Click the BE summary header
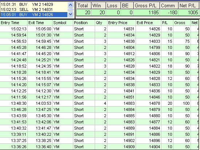Image resolution: width=200 pixels, height=150 pixels. point(127,5)
